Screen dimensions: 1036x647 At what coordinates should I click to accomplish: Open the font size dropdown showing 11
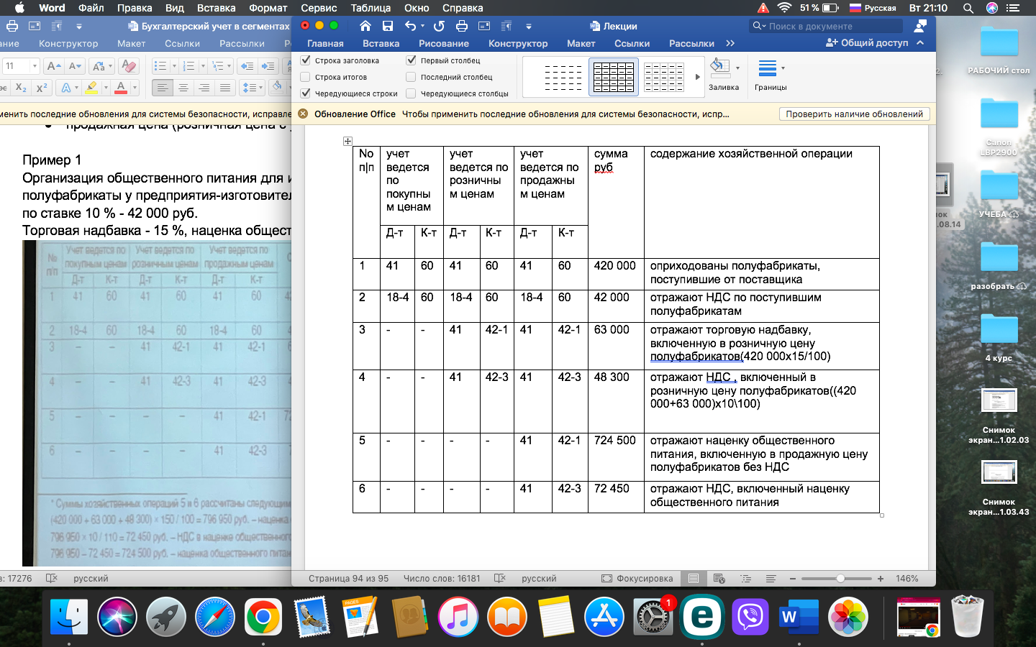point(34,66)
